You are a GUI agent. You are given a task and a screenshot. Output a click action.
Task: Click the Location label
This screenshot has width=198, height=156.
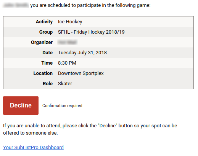(43, 73)
